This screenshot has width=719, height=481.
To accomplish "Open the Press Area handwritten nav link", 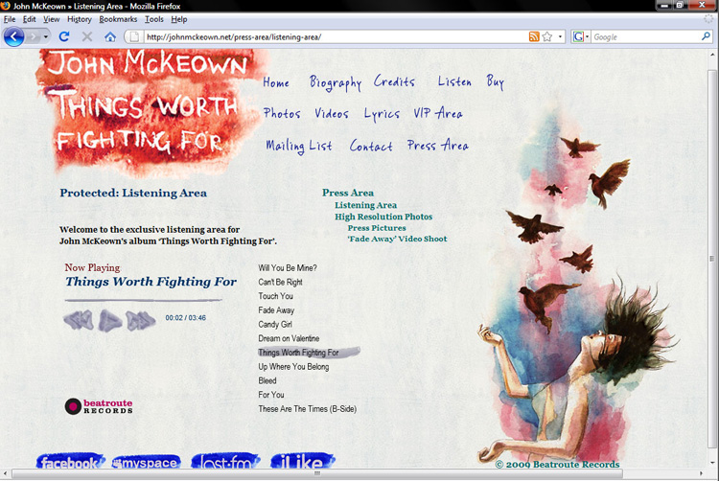I will click(x=438, y=146).
